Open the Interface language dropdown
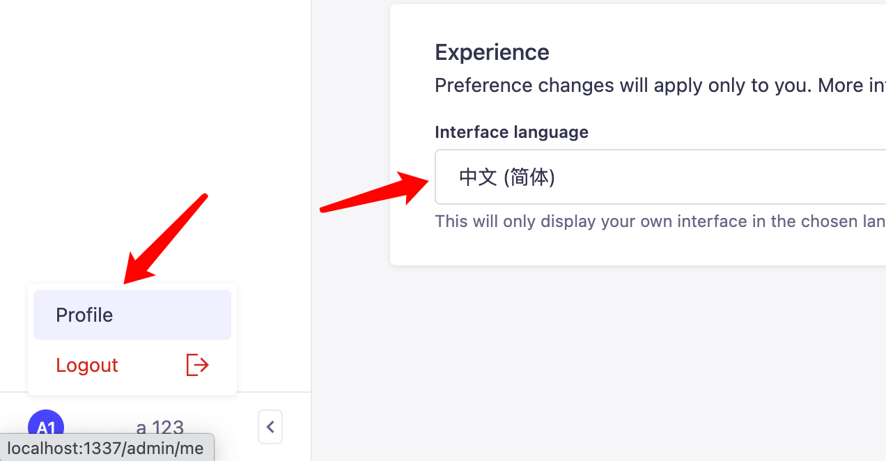The width and height of the screenshot is (886, 461). click(x=660, y=177)
